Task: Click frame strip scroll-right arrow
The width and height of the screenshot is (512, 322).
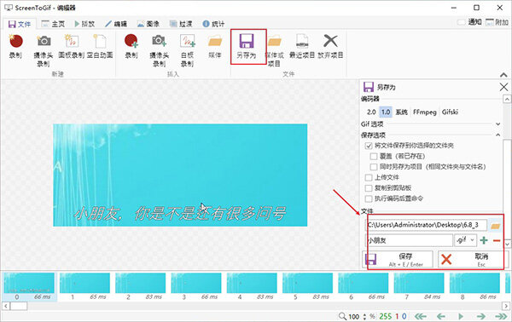Action: (x=506, y=306)
